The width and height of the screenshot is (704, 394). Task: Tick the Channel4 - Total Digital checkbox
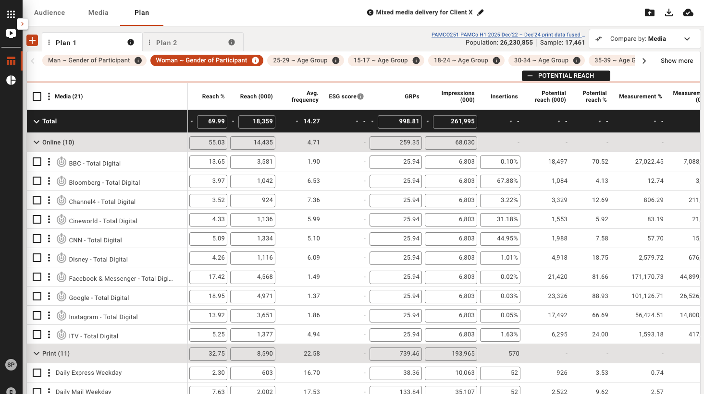click(37, 200)
